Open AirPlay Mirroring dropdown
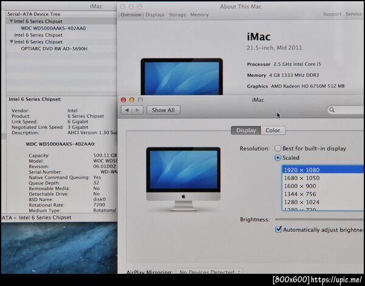 click(209, 271)
